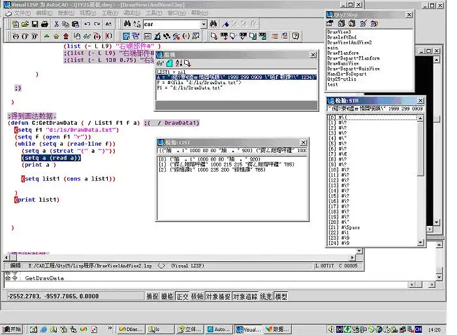457x335 pixels.
Task: Toggle the 对象追踪 object tracking button
Action: tap(245, 296)
